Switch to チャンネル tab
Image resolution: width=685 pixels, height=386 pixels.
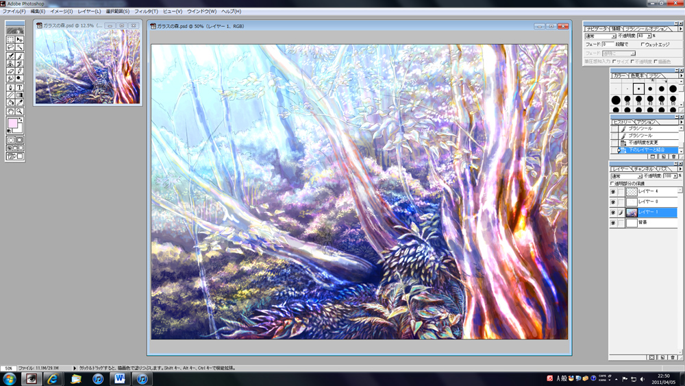click(x=645, y=169)
